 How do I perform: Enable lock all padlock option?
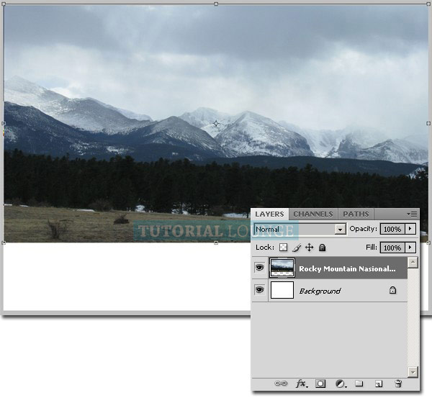point(322,248)
